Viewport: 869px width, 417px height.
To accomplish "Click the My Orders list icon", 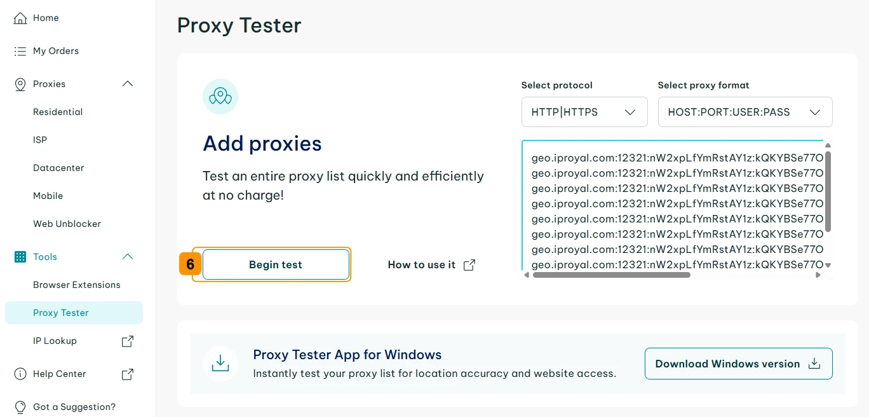I will 20,51.
